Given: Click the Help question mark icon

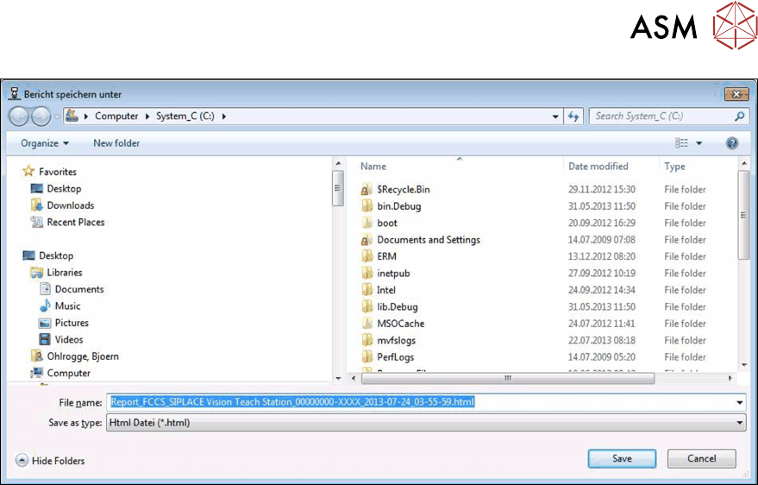Looking at the screenshot, I should 732,143.
